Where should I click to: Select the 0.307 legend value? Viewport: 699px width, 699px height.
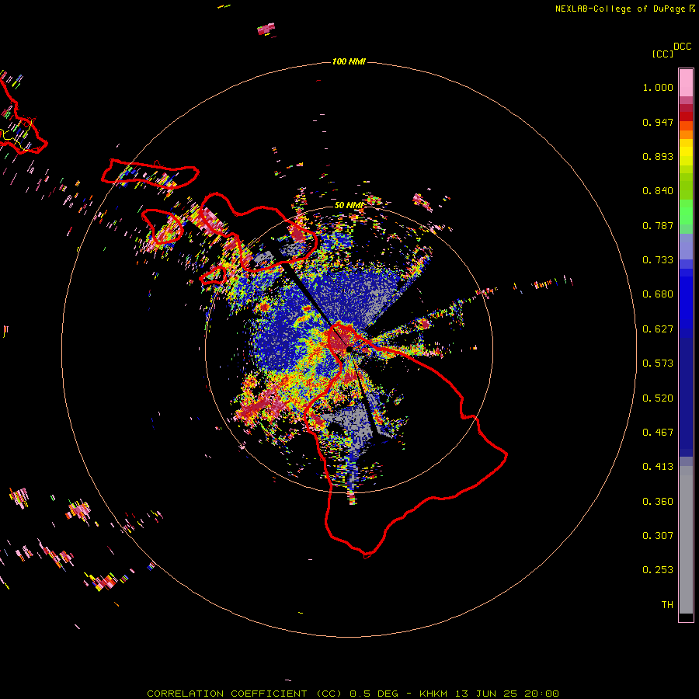(658, 536)
